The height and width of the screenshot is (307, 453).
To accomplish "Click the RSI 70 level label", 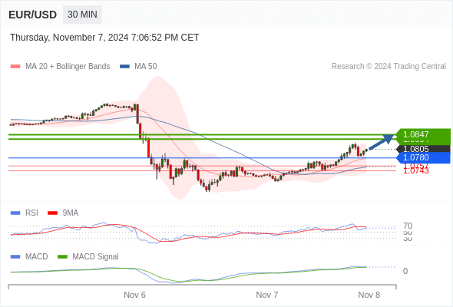I will [x=408, y=226].
